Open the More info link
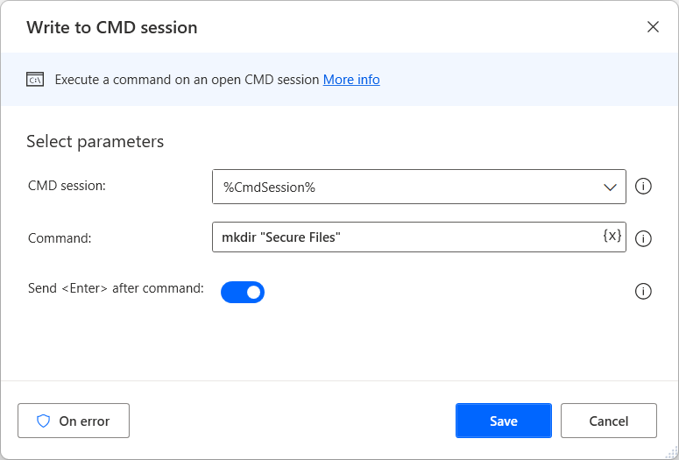Screen dimensions: 679x460 (x=351, y=80)
